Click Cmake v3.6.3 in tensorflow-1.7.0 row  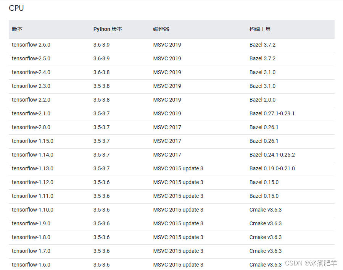pos(266,251)
